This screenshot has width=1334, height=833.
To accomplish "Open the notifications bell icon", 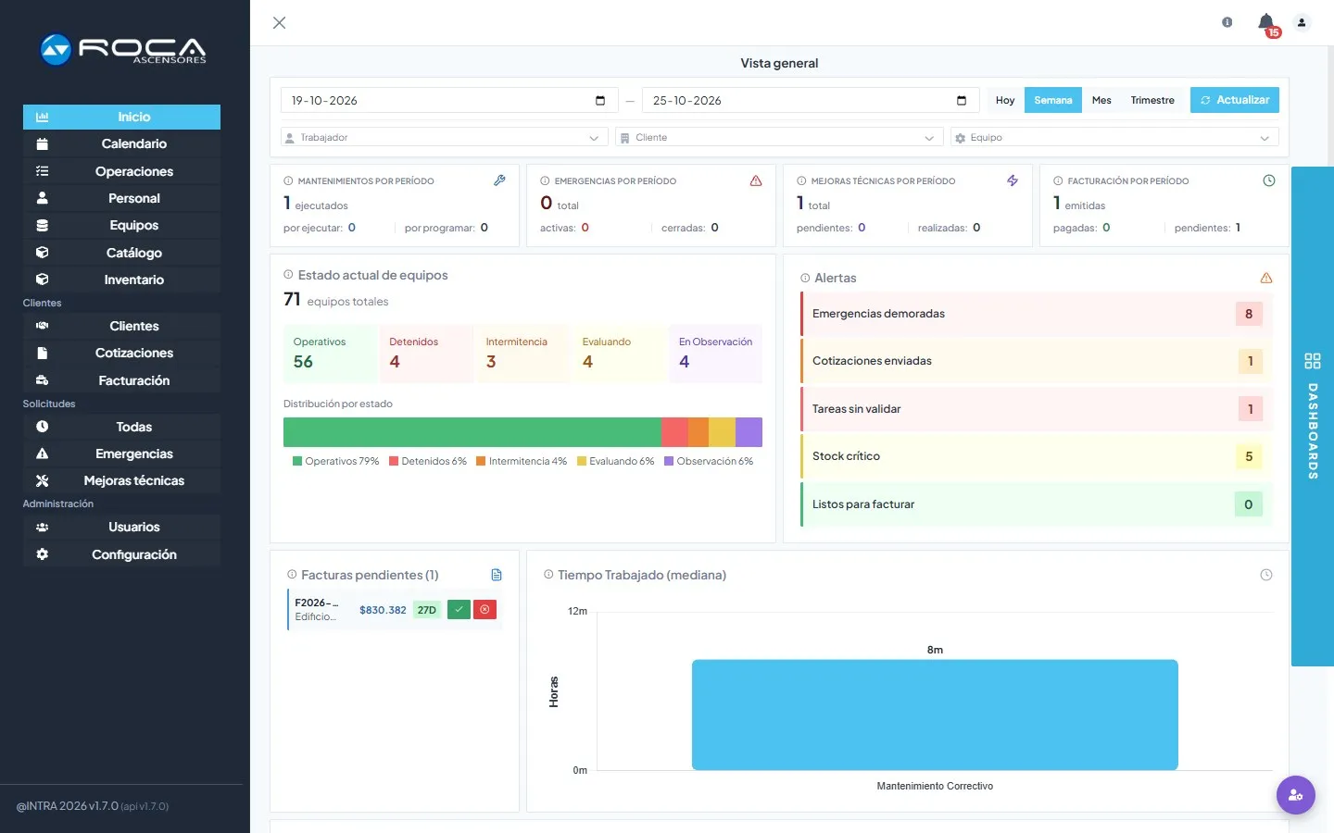I will click(1266, 22).
